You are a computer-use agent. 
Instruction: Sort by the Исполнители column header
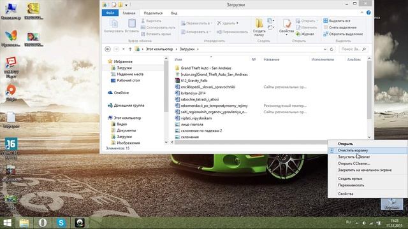323,59
